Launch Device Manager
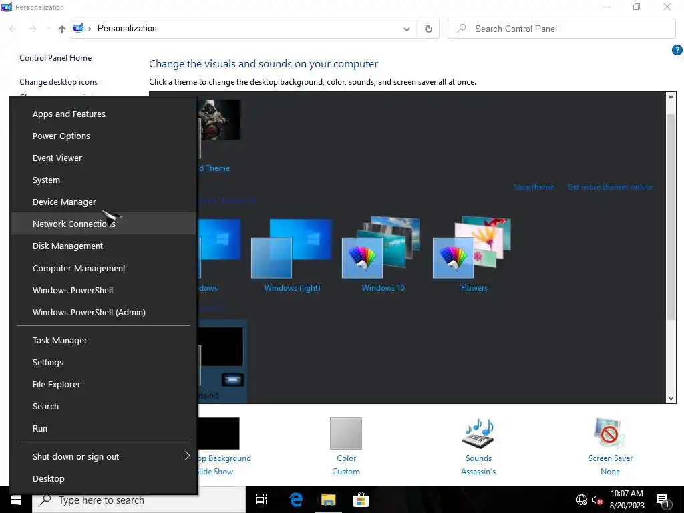The width and height of the screenshot is (684, 513). (x=104, y=202)
